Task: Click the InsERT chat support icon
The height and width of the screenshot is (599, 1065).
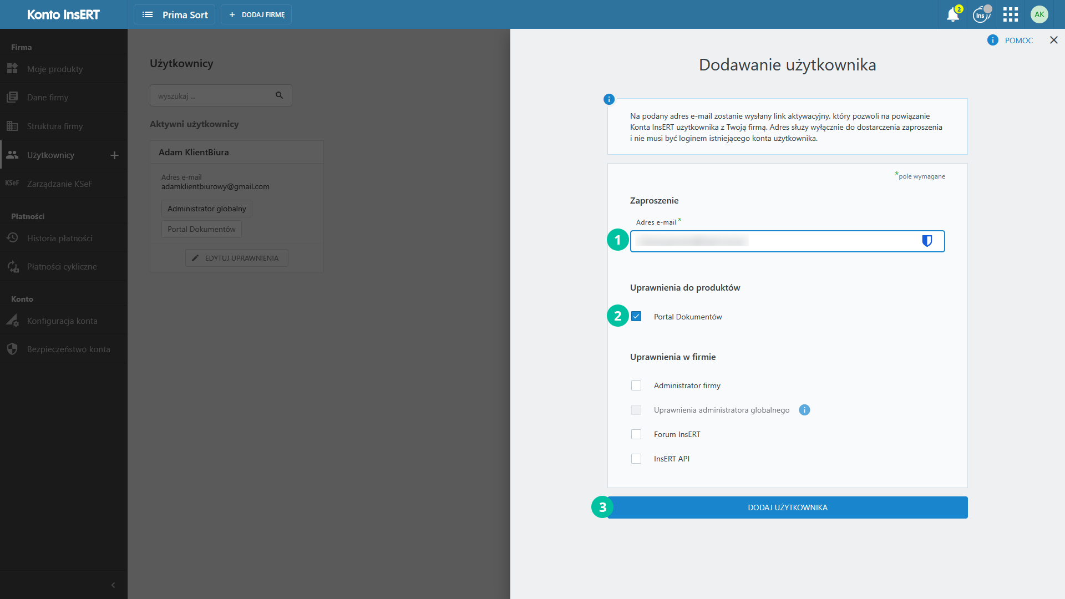Action: (981, 15)
